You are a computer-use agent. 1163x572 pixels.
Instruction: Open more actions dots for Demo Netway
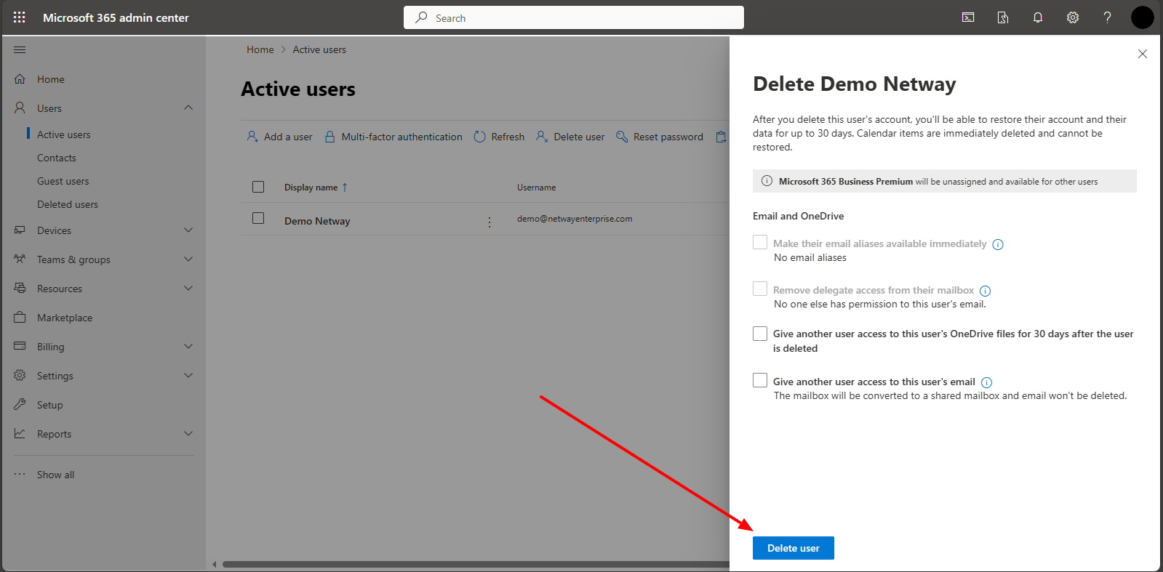[489, 222]
